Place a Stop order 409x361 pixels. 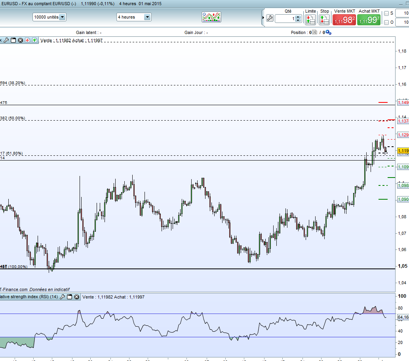pyautogui.click(x=324, y=19)
